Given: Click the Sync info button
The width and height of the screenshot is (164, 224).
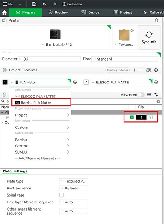Looking at the screenshot, I should click(x=149, y=37).
